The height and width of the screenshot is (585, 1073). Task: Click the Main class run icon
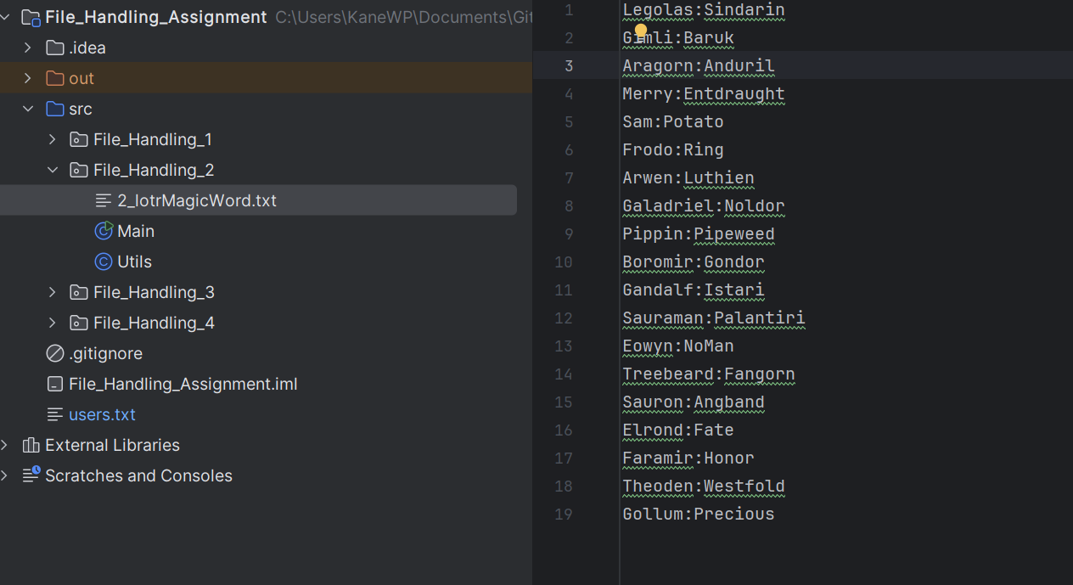[104, 231]
